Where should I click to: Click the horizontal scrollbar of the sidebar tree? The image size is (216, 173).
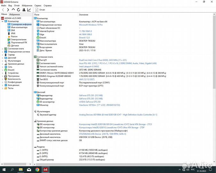[15, 164]
